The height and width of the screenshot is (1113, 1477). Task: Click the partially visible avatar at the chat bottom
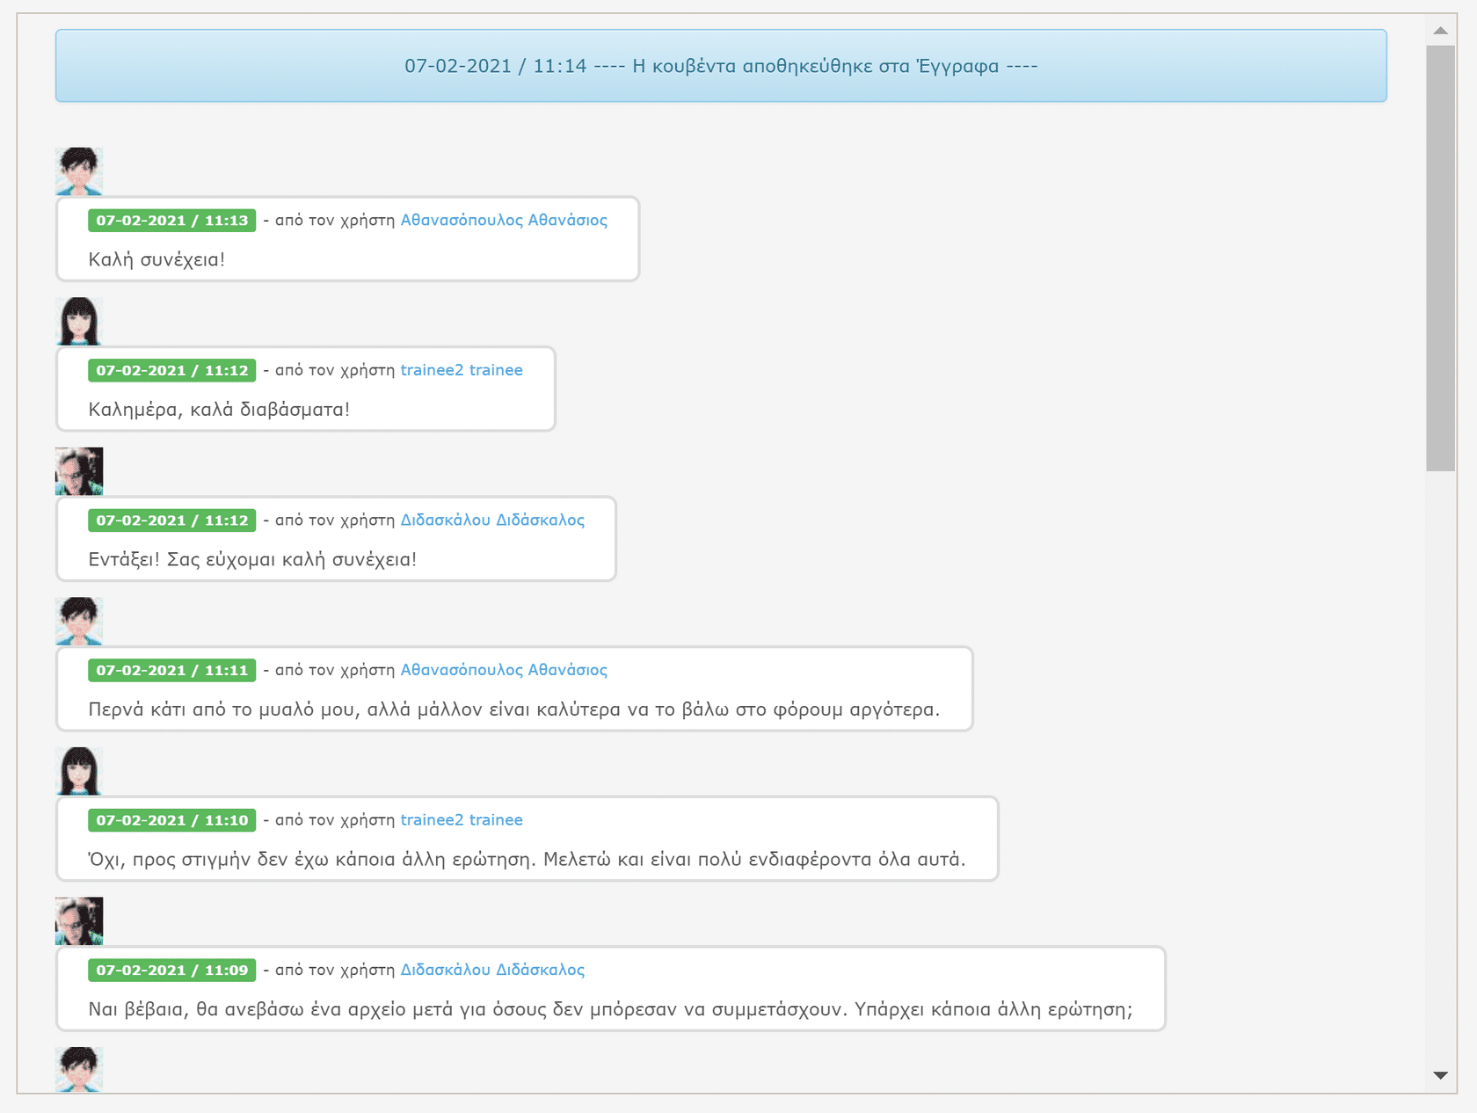79,1069
